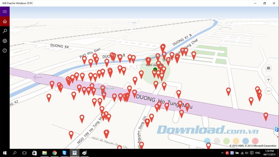The width and height of the screenshot is (279, 157).
Task: Expand hidden system tray icons
Action: click(x=222, y=153)
